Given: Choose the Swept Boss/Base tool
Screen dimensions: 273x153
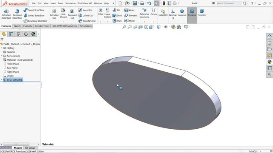Looking at the screenshot, I should [34, 10].
